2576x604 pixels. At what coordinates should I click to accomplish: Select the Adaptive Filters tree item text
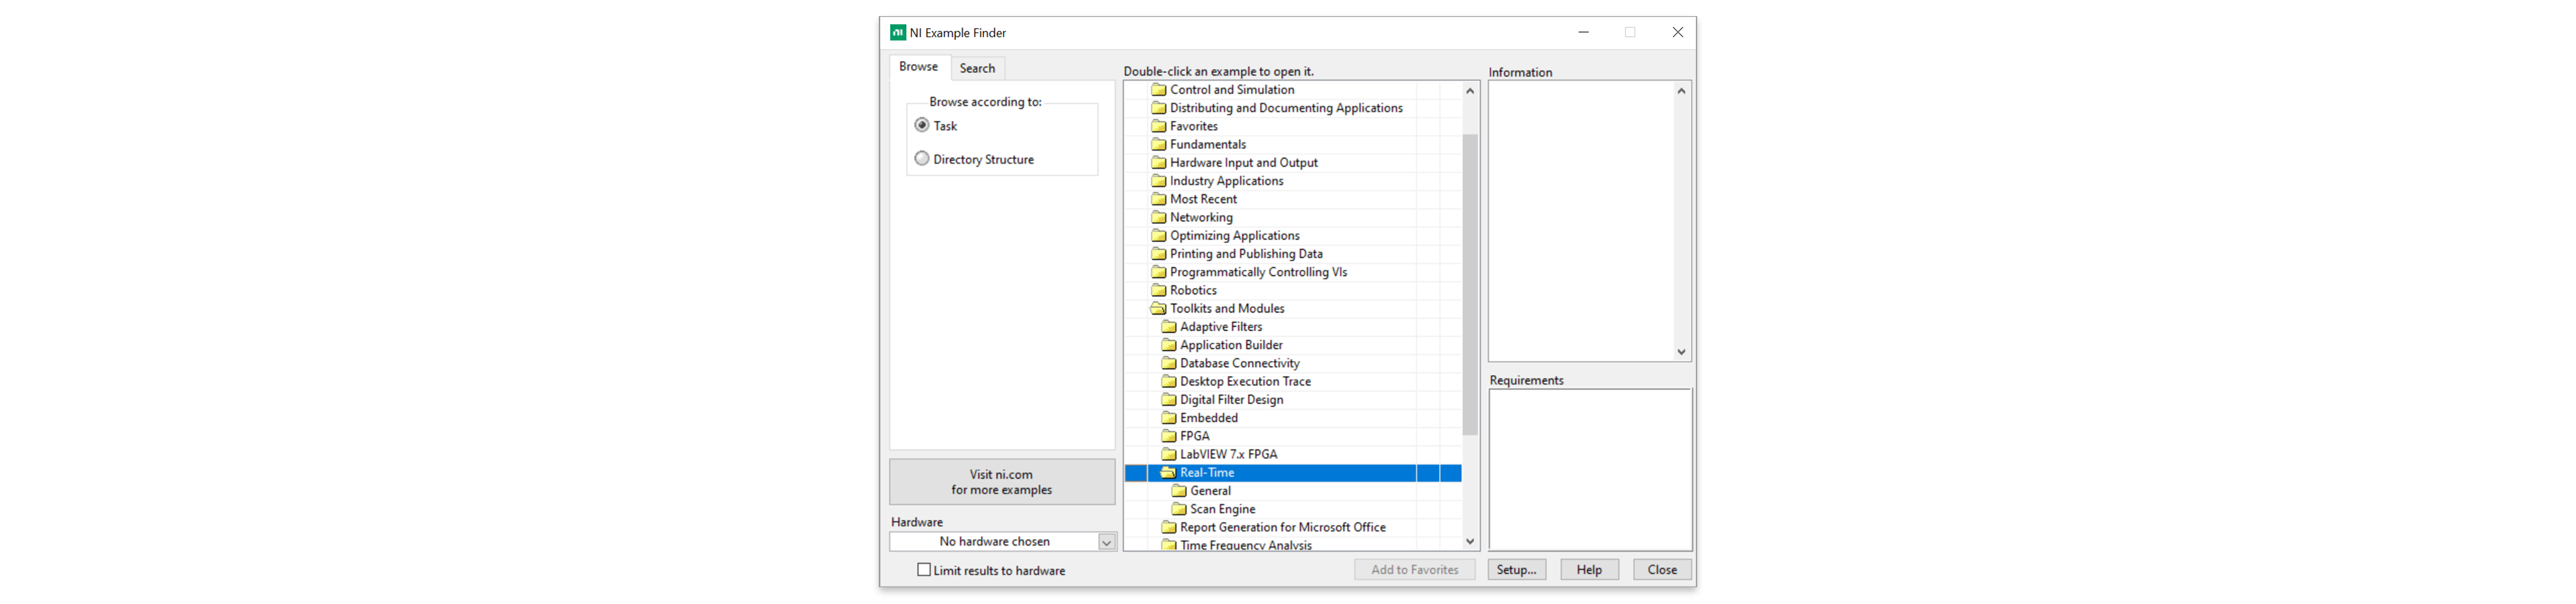pyautogui.click(x=1221, y=327)
